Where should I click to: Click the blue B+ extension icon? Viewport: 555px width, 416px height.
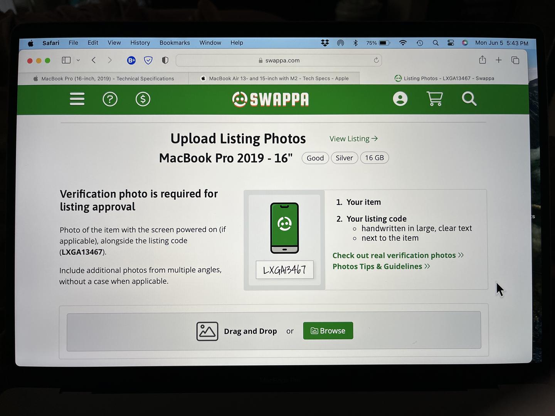pyautogui.click(x=131, y=60)
